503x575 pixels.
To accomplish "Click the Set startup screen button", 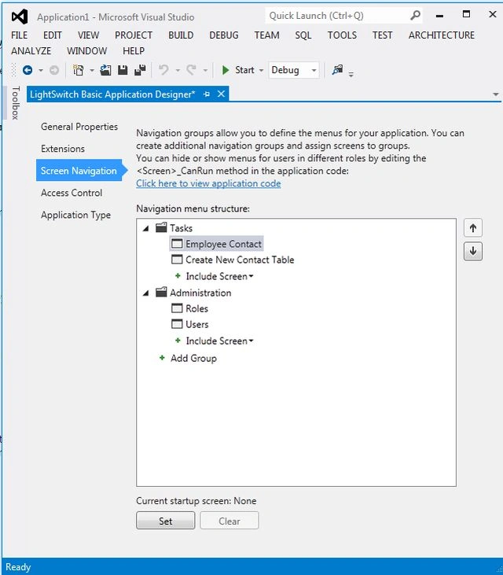I will coord(166,521).
